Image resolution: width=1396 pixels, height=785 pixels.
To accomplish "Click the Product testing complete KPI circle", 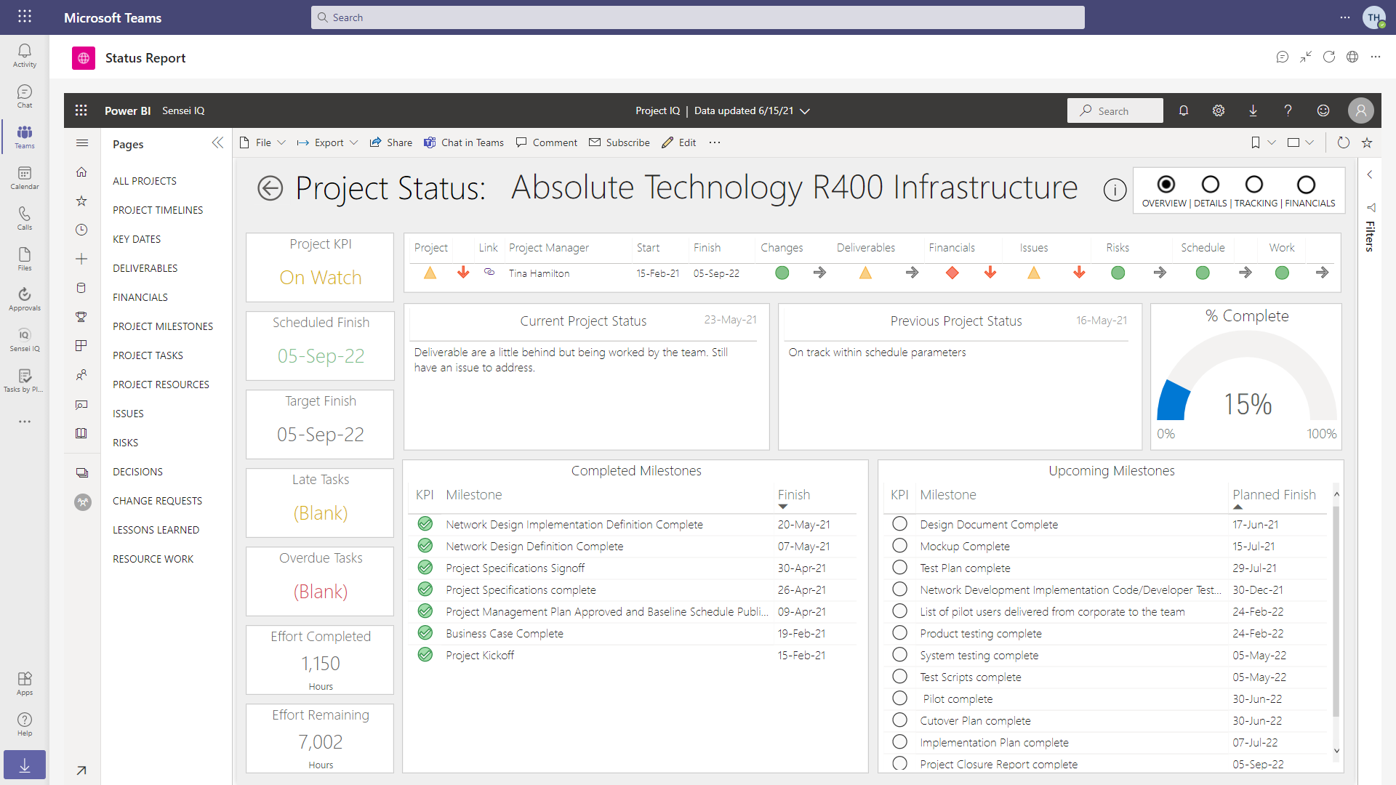I will (899, 632).
